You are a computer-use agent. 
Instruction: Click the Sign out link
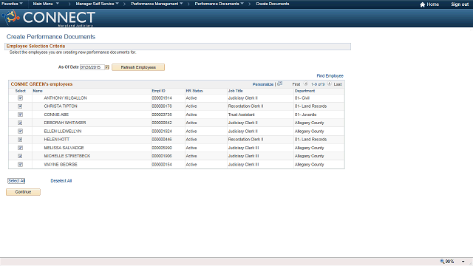coord(460,4)
